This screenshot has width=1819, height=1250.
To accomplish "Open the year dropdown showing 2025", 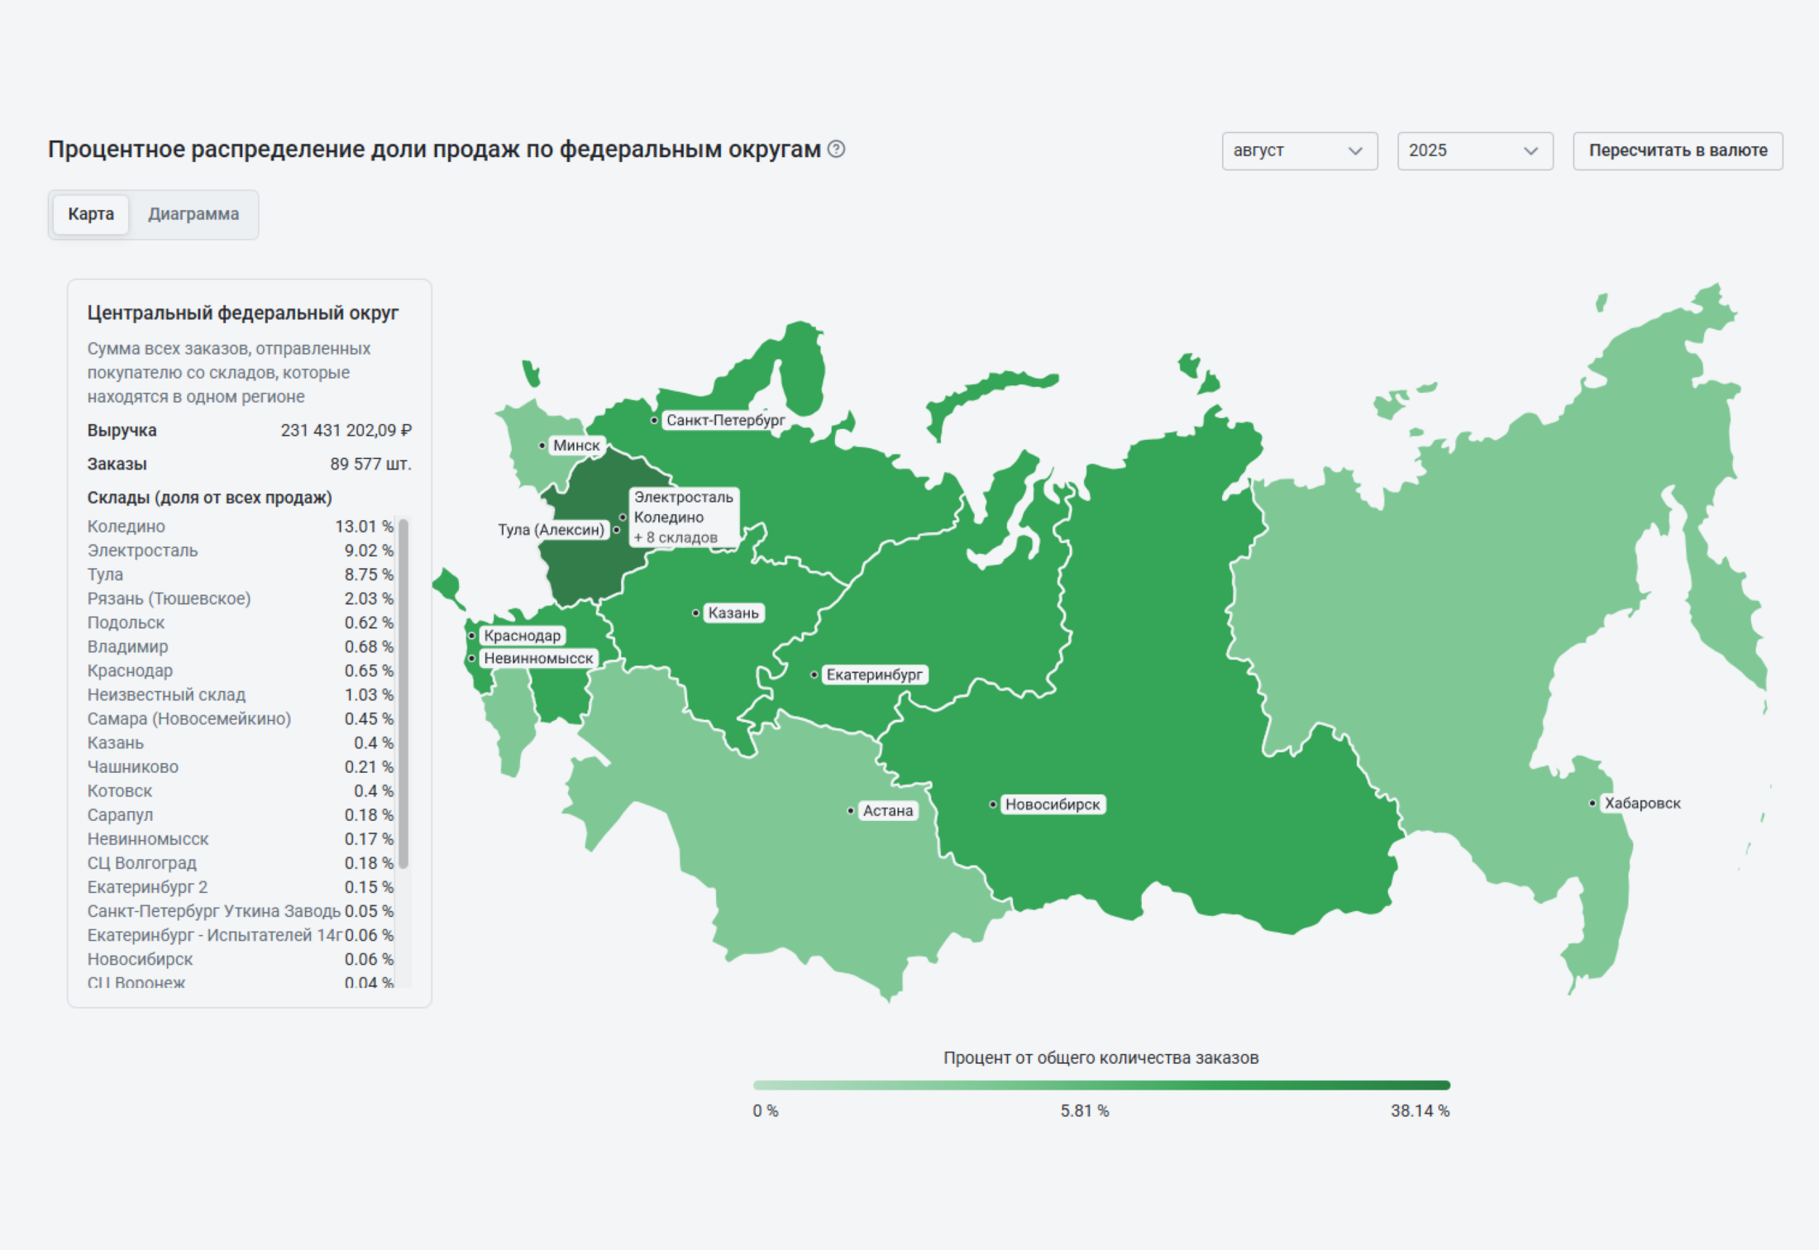I will pyautogui.click(x=1474, y=150).
